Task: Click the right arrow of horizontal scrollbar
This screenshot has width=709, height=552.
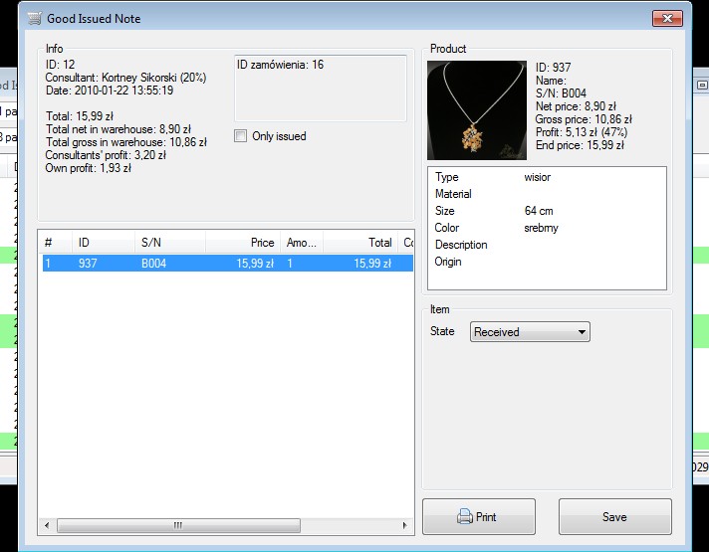Action: point(404,525)
